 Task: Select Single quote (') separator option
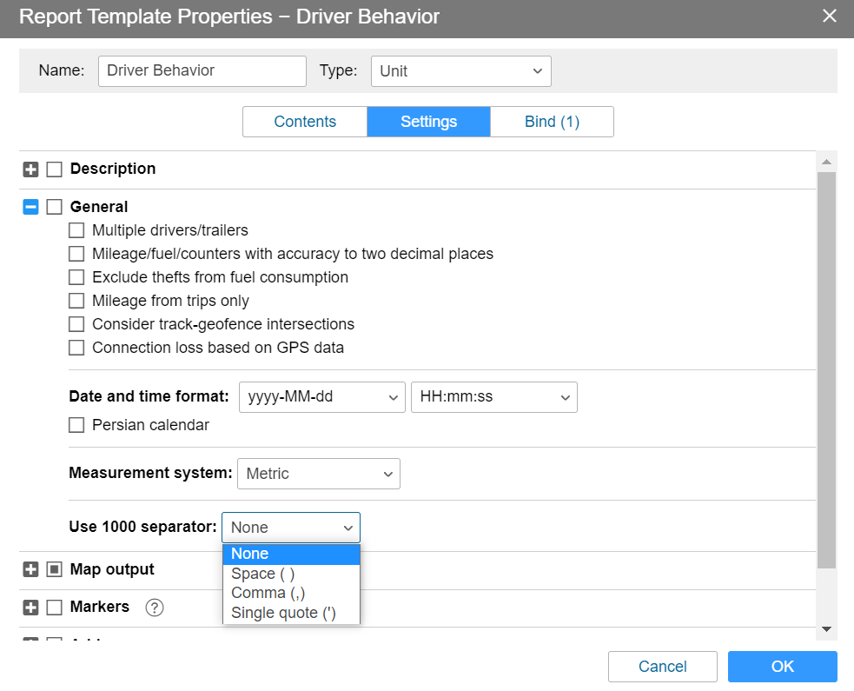click(x=283, y=613)
